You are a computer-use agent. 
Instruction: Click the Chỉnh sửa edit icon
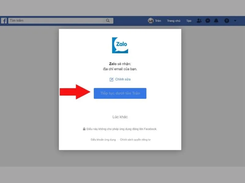pos(111,79)
